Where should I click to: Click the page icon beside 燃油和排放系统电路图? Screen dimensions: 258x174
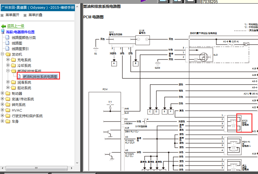click(19, 76)
